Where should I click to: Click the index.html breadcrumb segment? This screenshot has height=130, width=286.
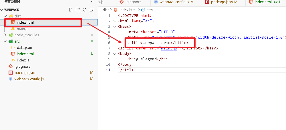click(x=128, y=10)
